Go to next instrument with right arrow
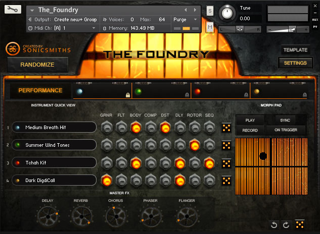This screenshot has width=320, height=234. pos(195,10)
